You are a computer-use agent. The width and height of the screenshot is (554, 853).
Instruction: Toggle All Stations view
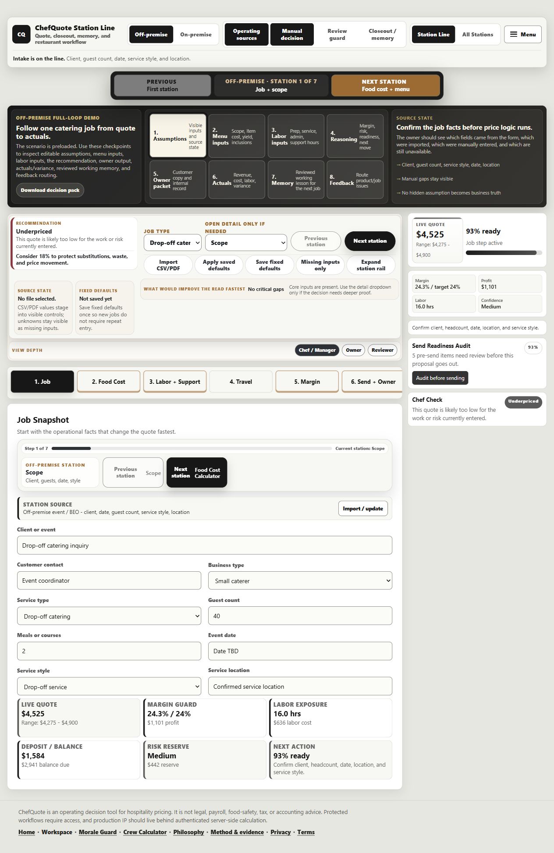coord(477,34)
